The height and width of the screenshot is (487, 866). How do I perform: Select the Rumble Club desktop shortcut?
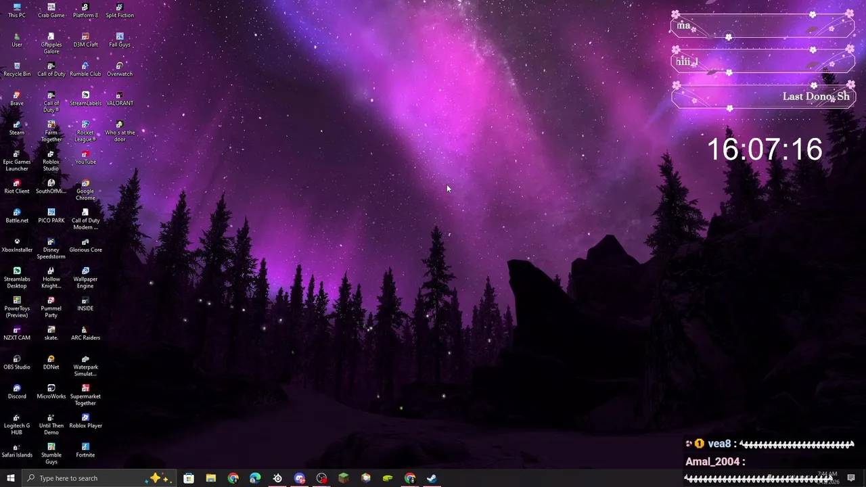point(85,70)
